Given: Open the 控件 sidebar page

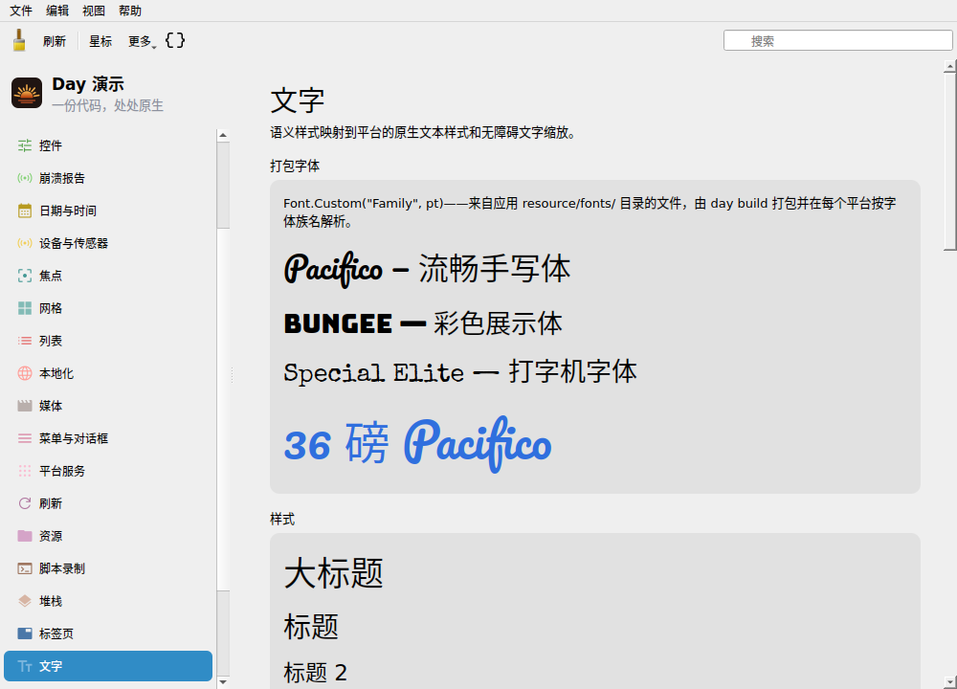Looking at the screenshot, I should point(108,145).
